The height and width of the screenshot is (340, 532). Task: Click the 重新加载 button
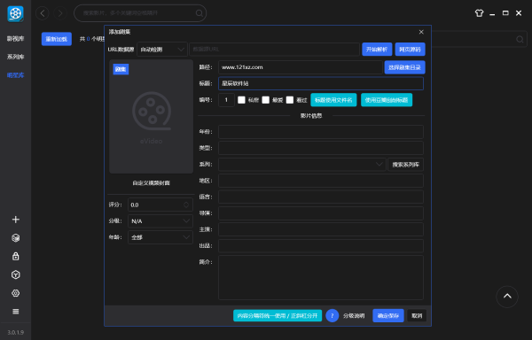(x=57, y=39)
